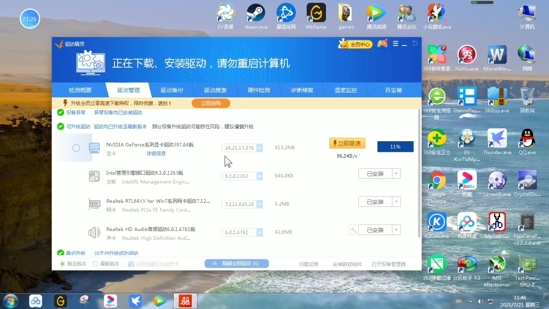Open version dropdown 24.21.13.976 for NVIDIA driver
Viewport: 549px width, 309px height.
click(x=259, y=148)
